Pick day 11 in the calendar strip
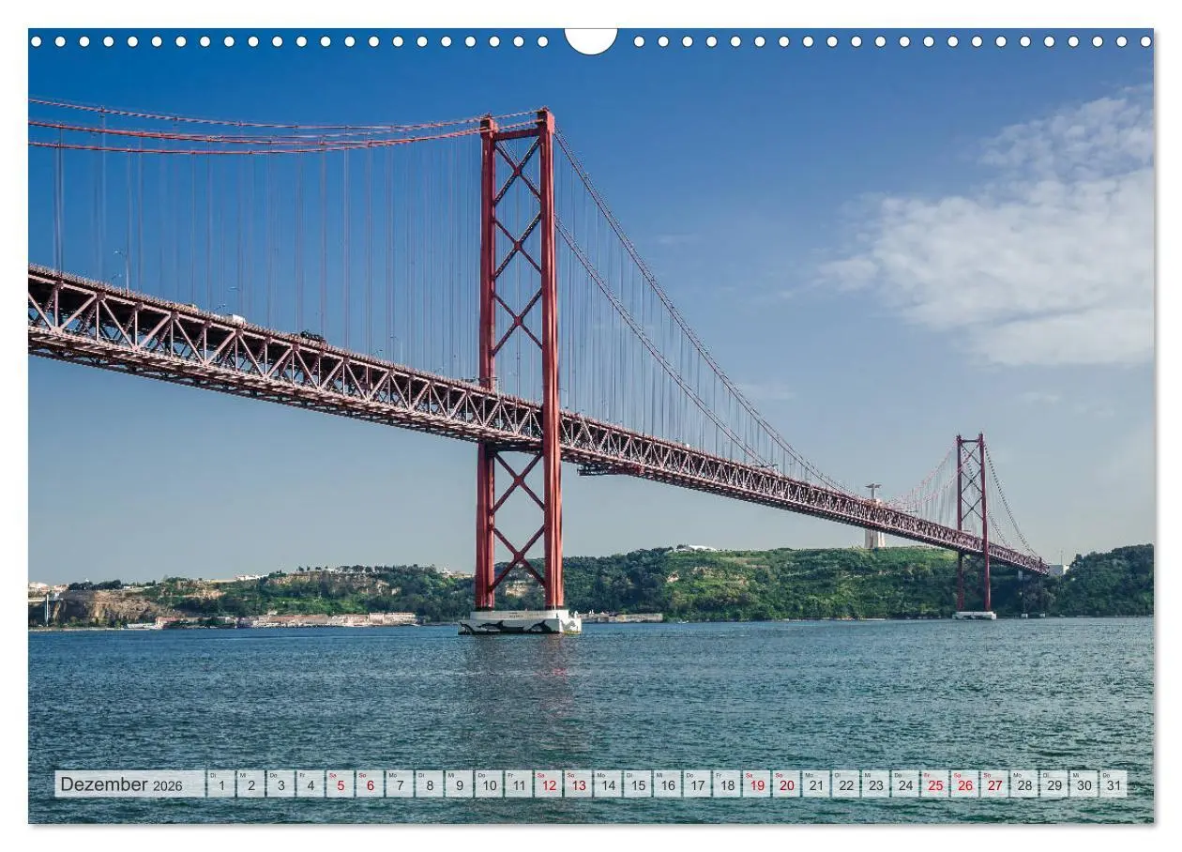The image size is (1182, 852). [x=518, y=784]
